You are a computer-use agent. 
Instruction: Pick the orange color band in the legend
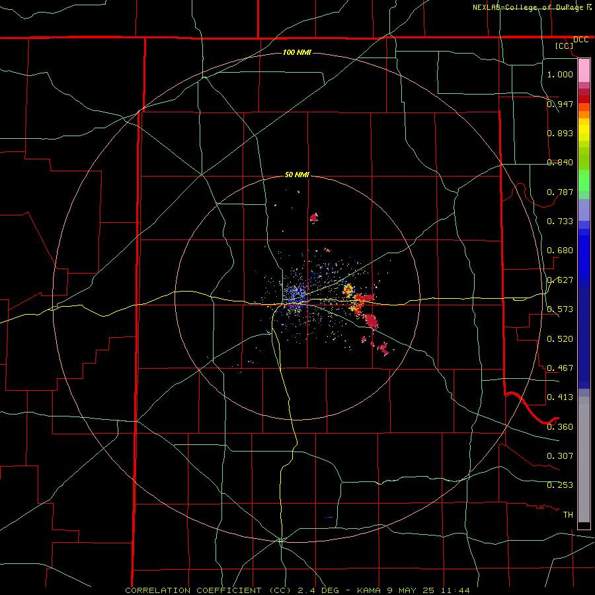point(584,114)
